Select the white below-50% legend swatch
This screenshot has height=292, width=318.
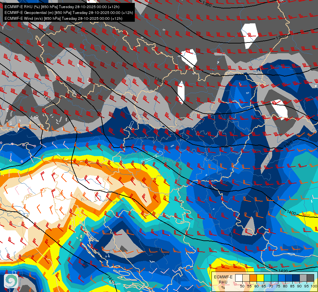[x=239, y=278]
